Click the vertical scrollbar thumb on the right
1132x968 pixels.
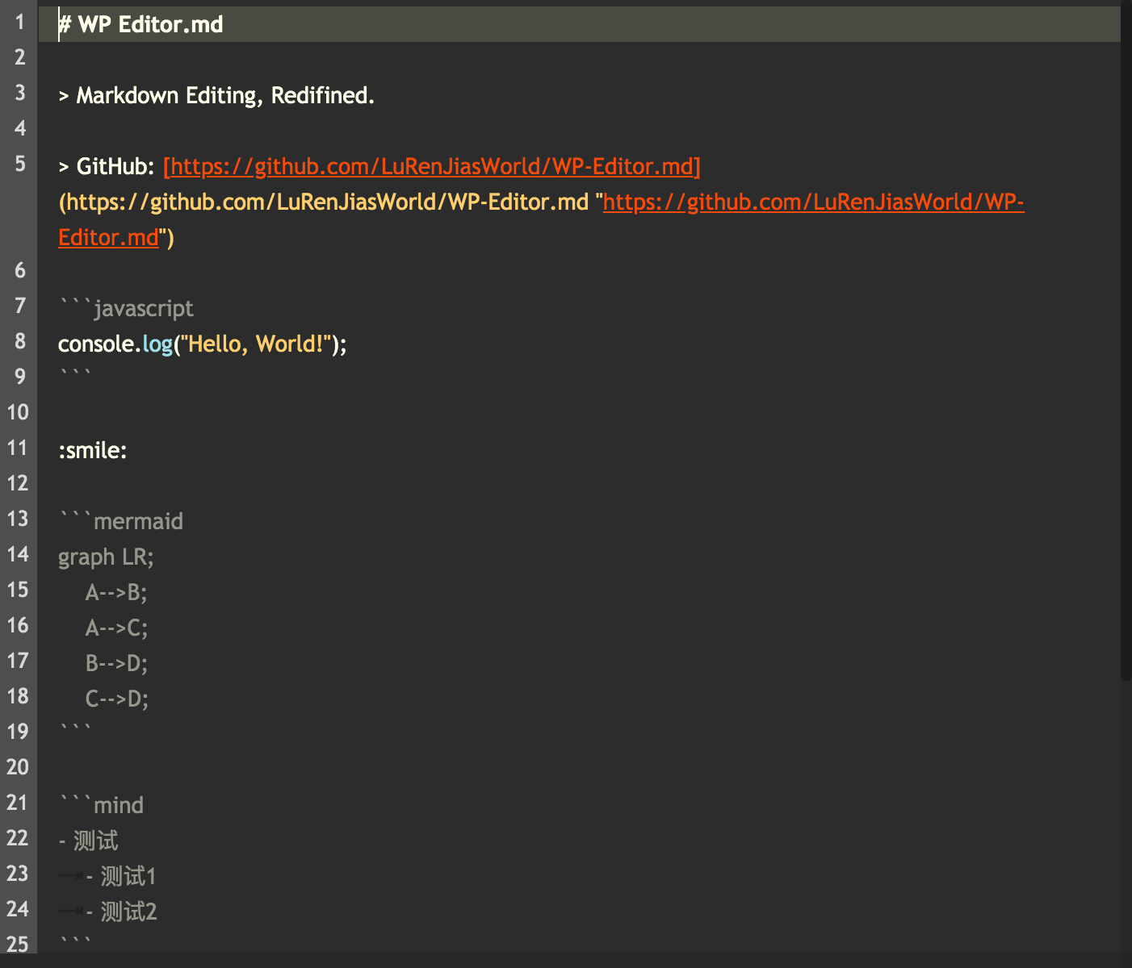click(x=1126, y=340)
